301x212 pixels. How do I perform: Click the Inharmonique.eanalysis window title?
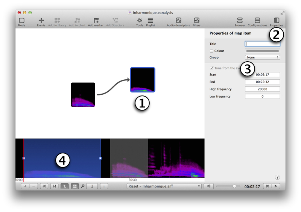click(x=153, y=13)
